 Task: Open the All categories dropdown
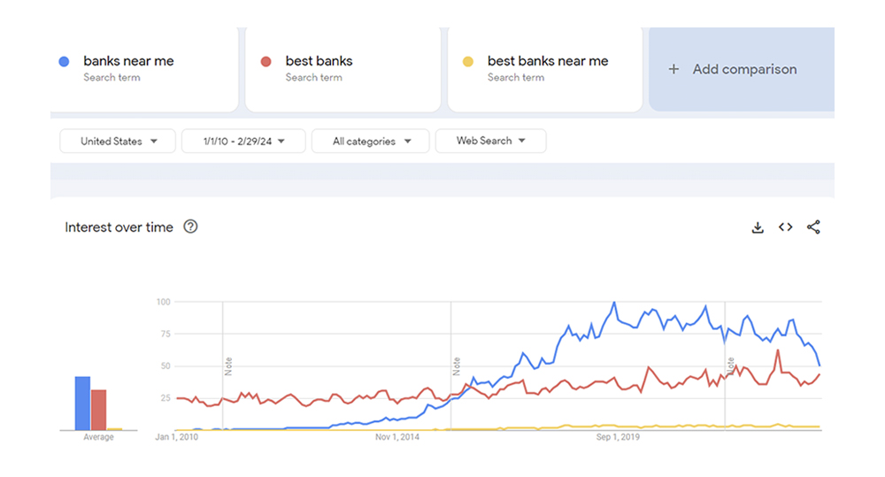pyautogui.click(x=371, y=141)
